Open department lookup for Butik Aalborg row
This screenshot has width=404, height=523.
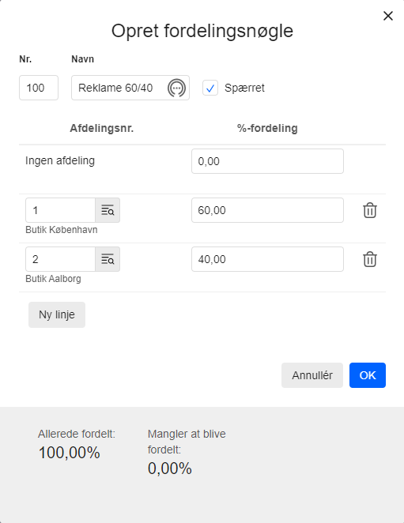coord(108,259)
